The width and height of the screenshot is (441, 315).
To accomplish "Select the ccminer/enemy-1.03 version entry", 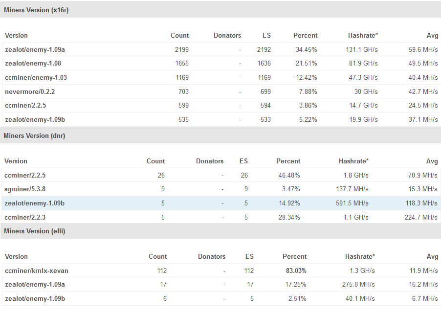I will (x=36, y=77).
